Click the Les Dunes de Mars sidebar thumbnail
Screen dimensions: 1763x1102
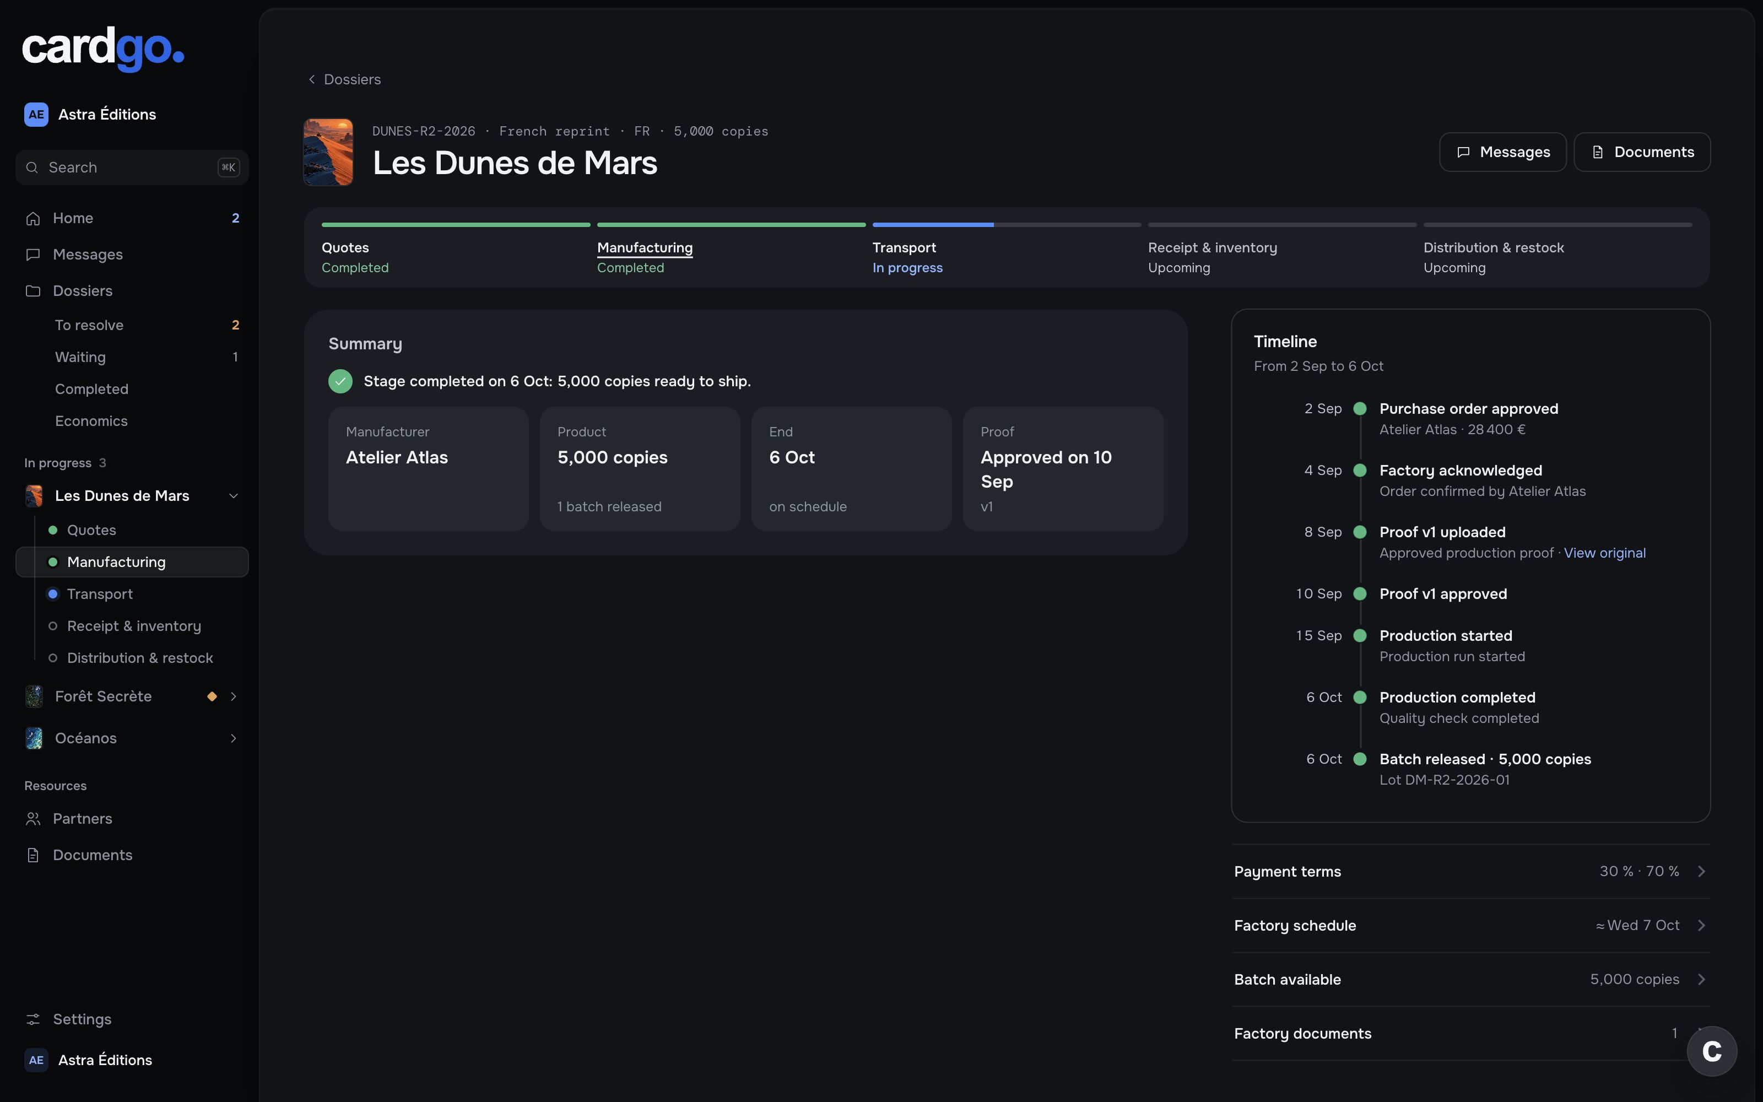pyautogui.click(x=34, y=495)
